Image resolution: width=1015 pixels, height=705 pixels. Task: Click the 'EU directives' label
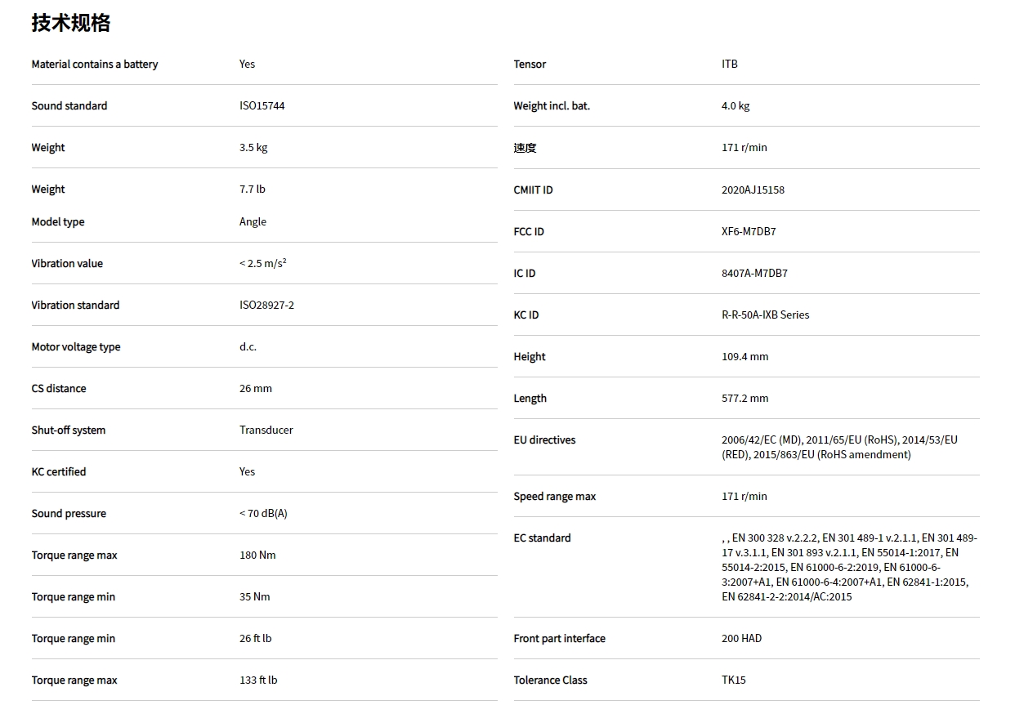544,440
